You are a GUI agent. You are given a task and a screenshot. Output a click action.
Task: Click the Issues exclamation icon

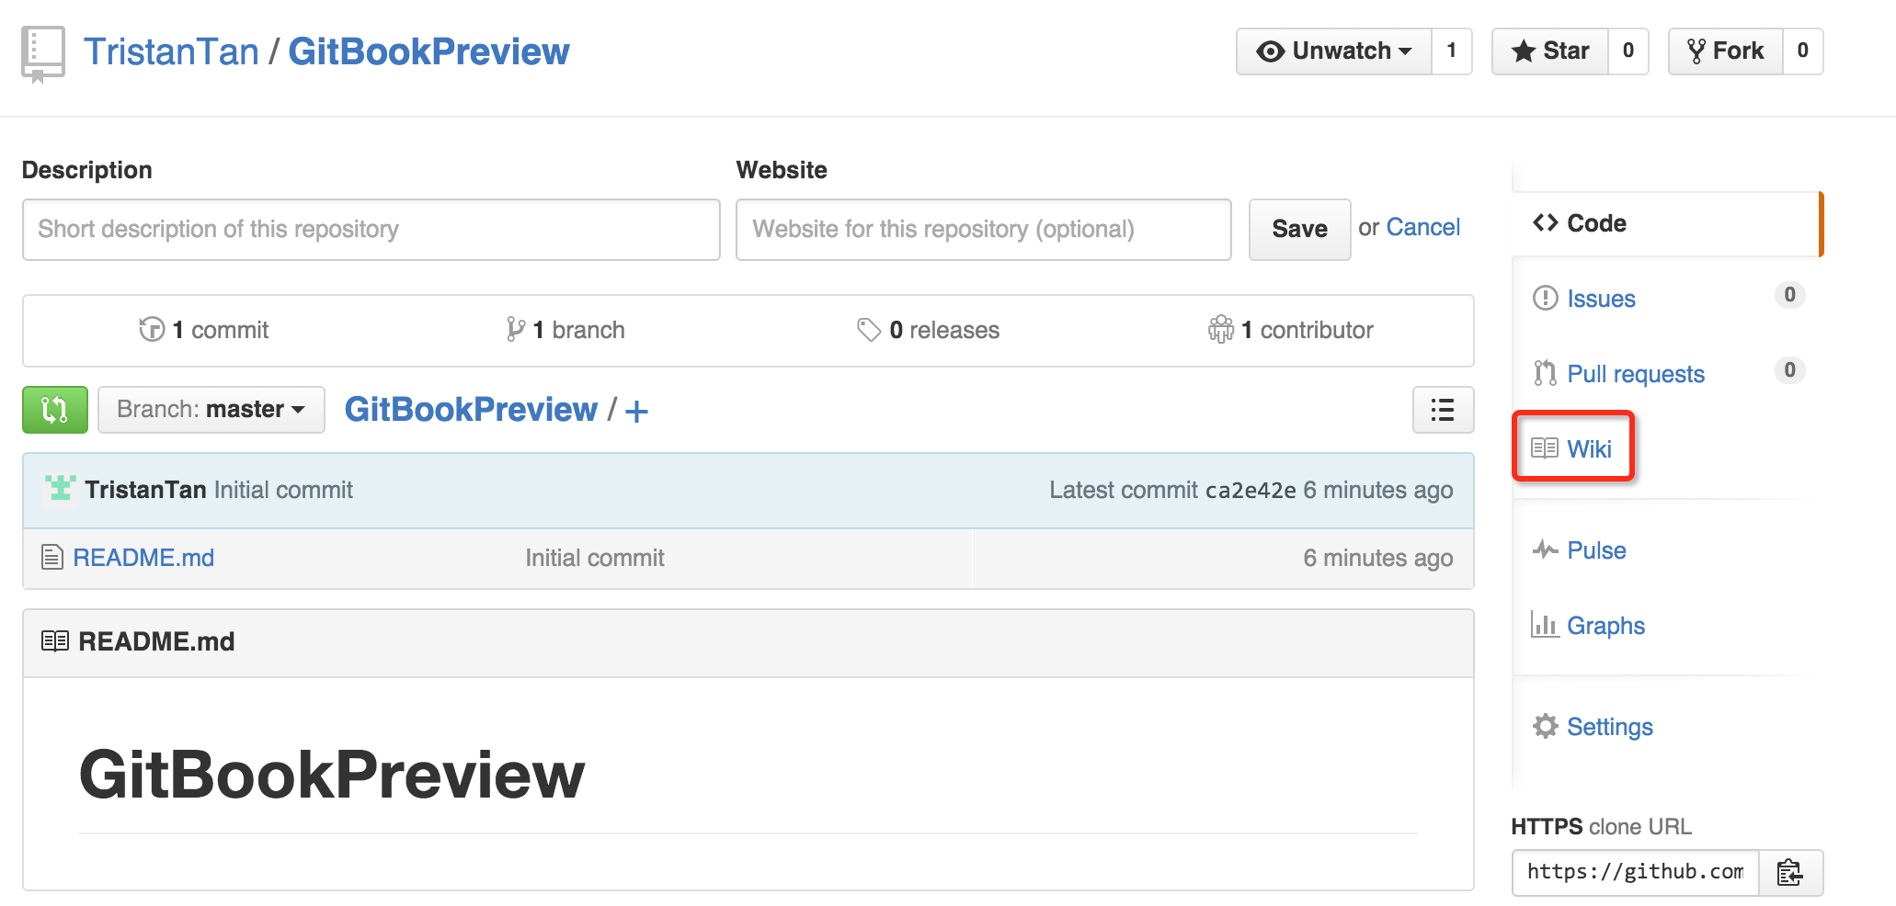pyautogui.click(x=1545, y=298)
